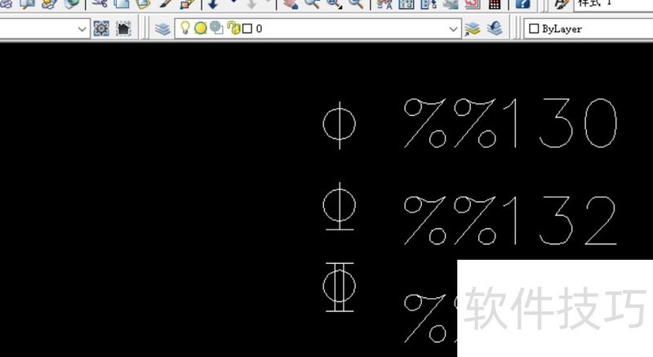Click the Zoom Previous magnifier icon
The image size is (653, 357).
356,4
